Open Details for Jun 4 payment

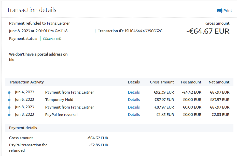[134, 92]
